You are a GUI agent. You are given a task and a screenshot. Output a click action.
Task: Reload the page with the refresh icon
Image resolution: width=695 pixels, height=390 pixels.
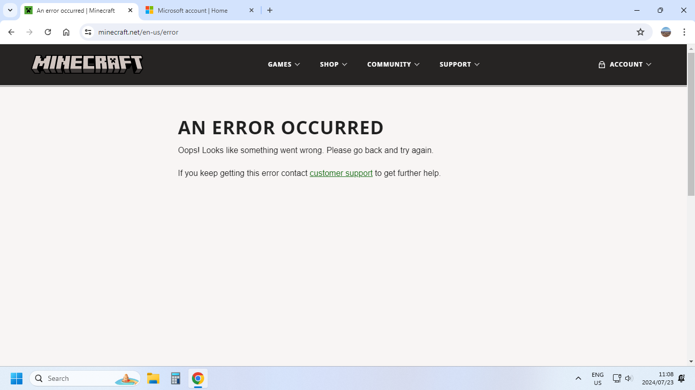tap(48, 32)
